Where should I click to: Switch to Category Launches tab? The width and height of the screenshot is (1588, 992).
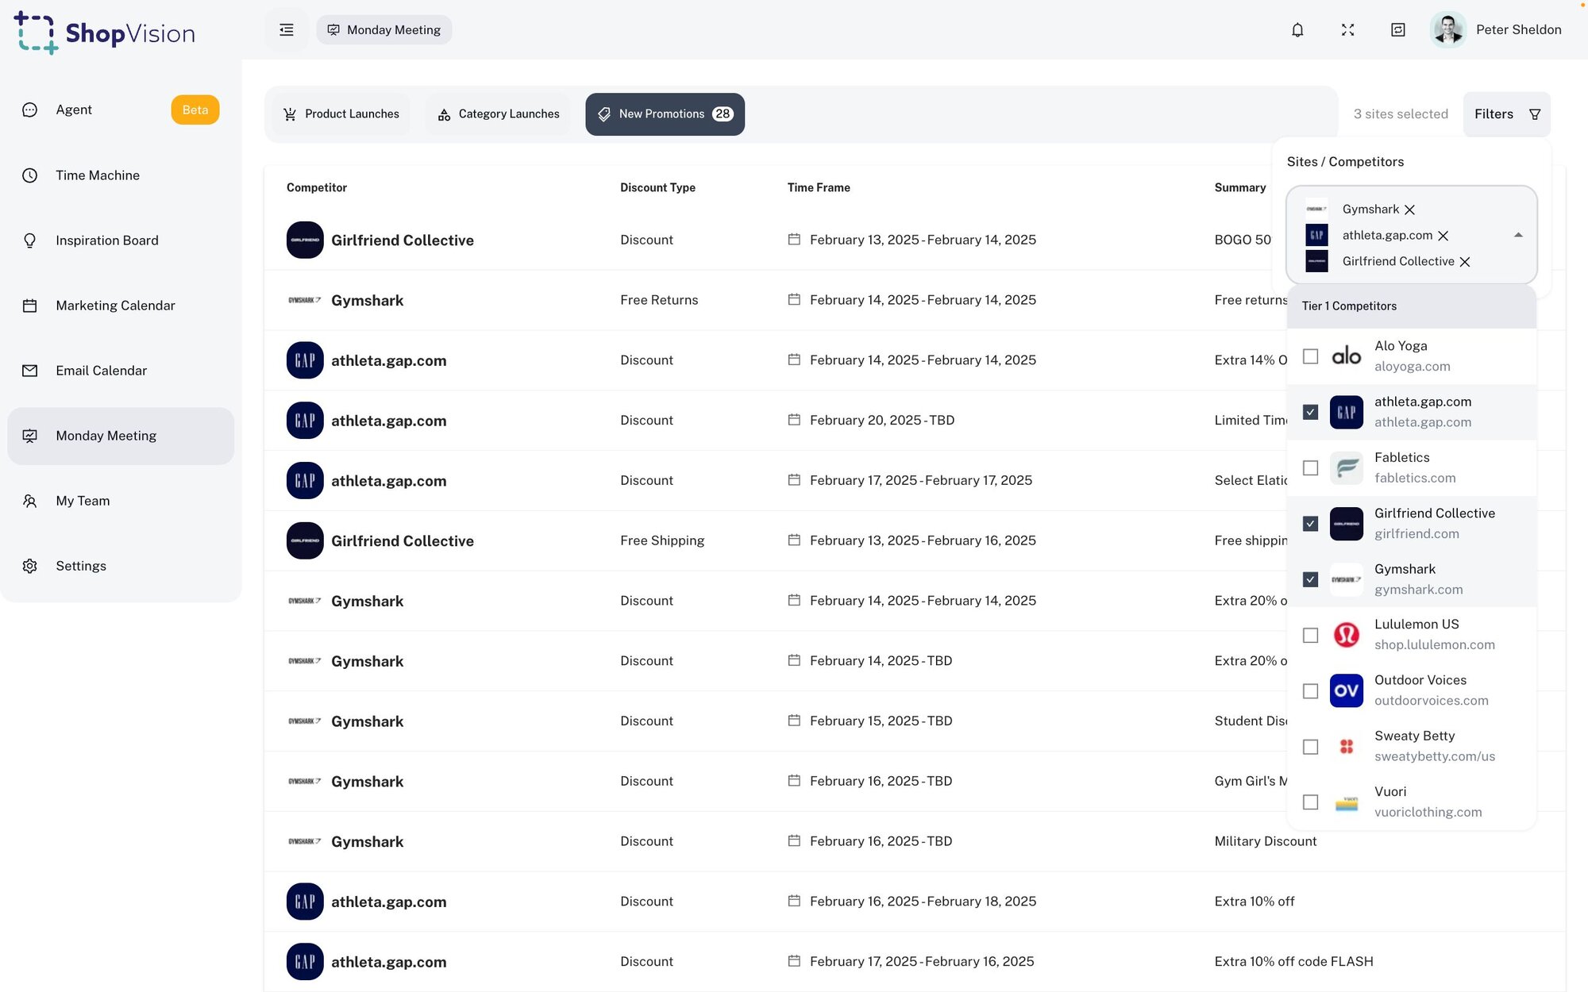[x=499, y=114]
